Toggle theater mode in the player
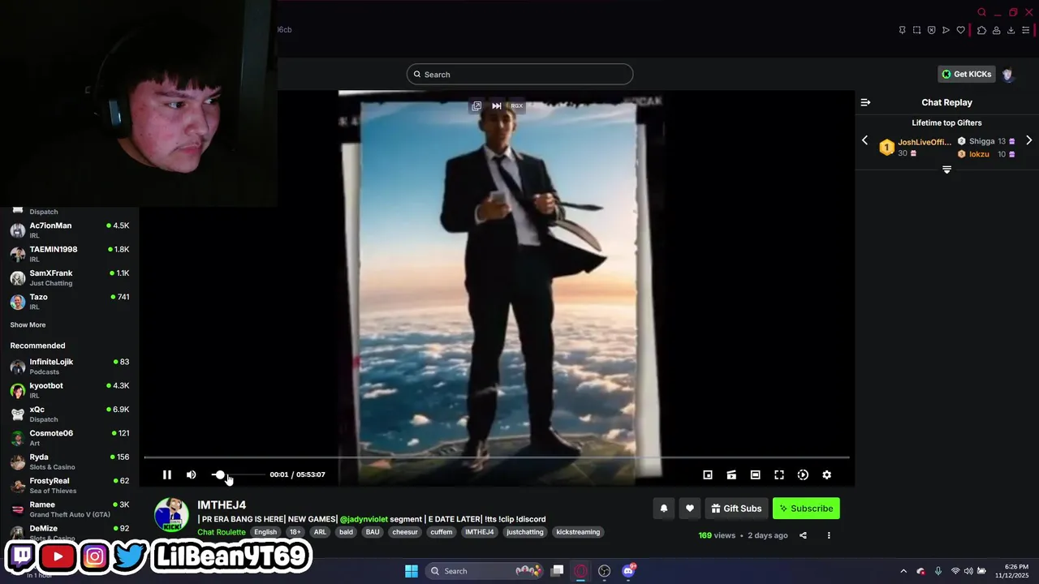Screen dimensions: 1039x584 point(755,474)
